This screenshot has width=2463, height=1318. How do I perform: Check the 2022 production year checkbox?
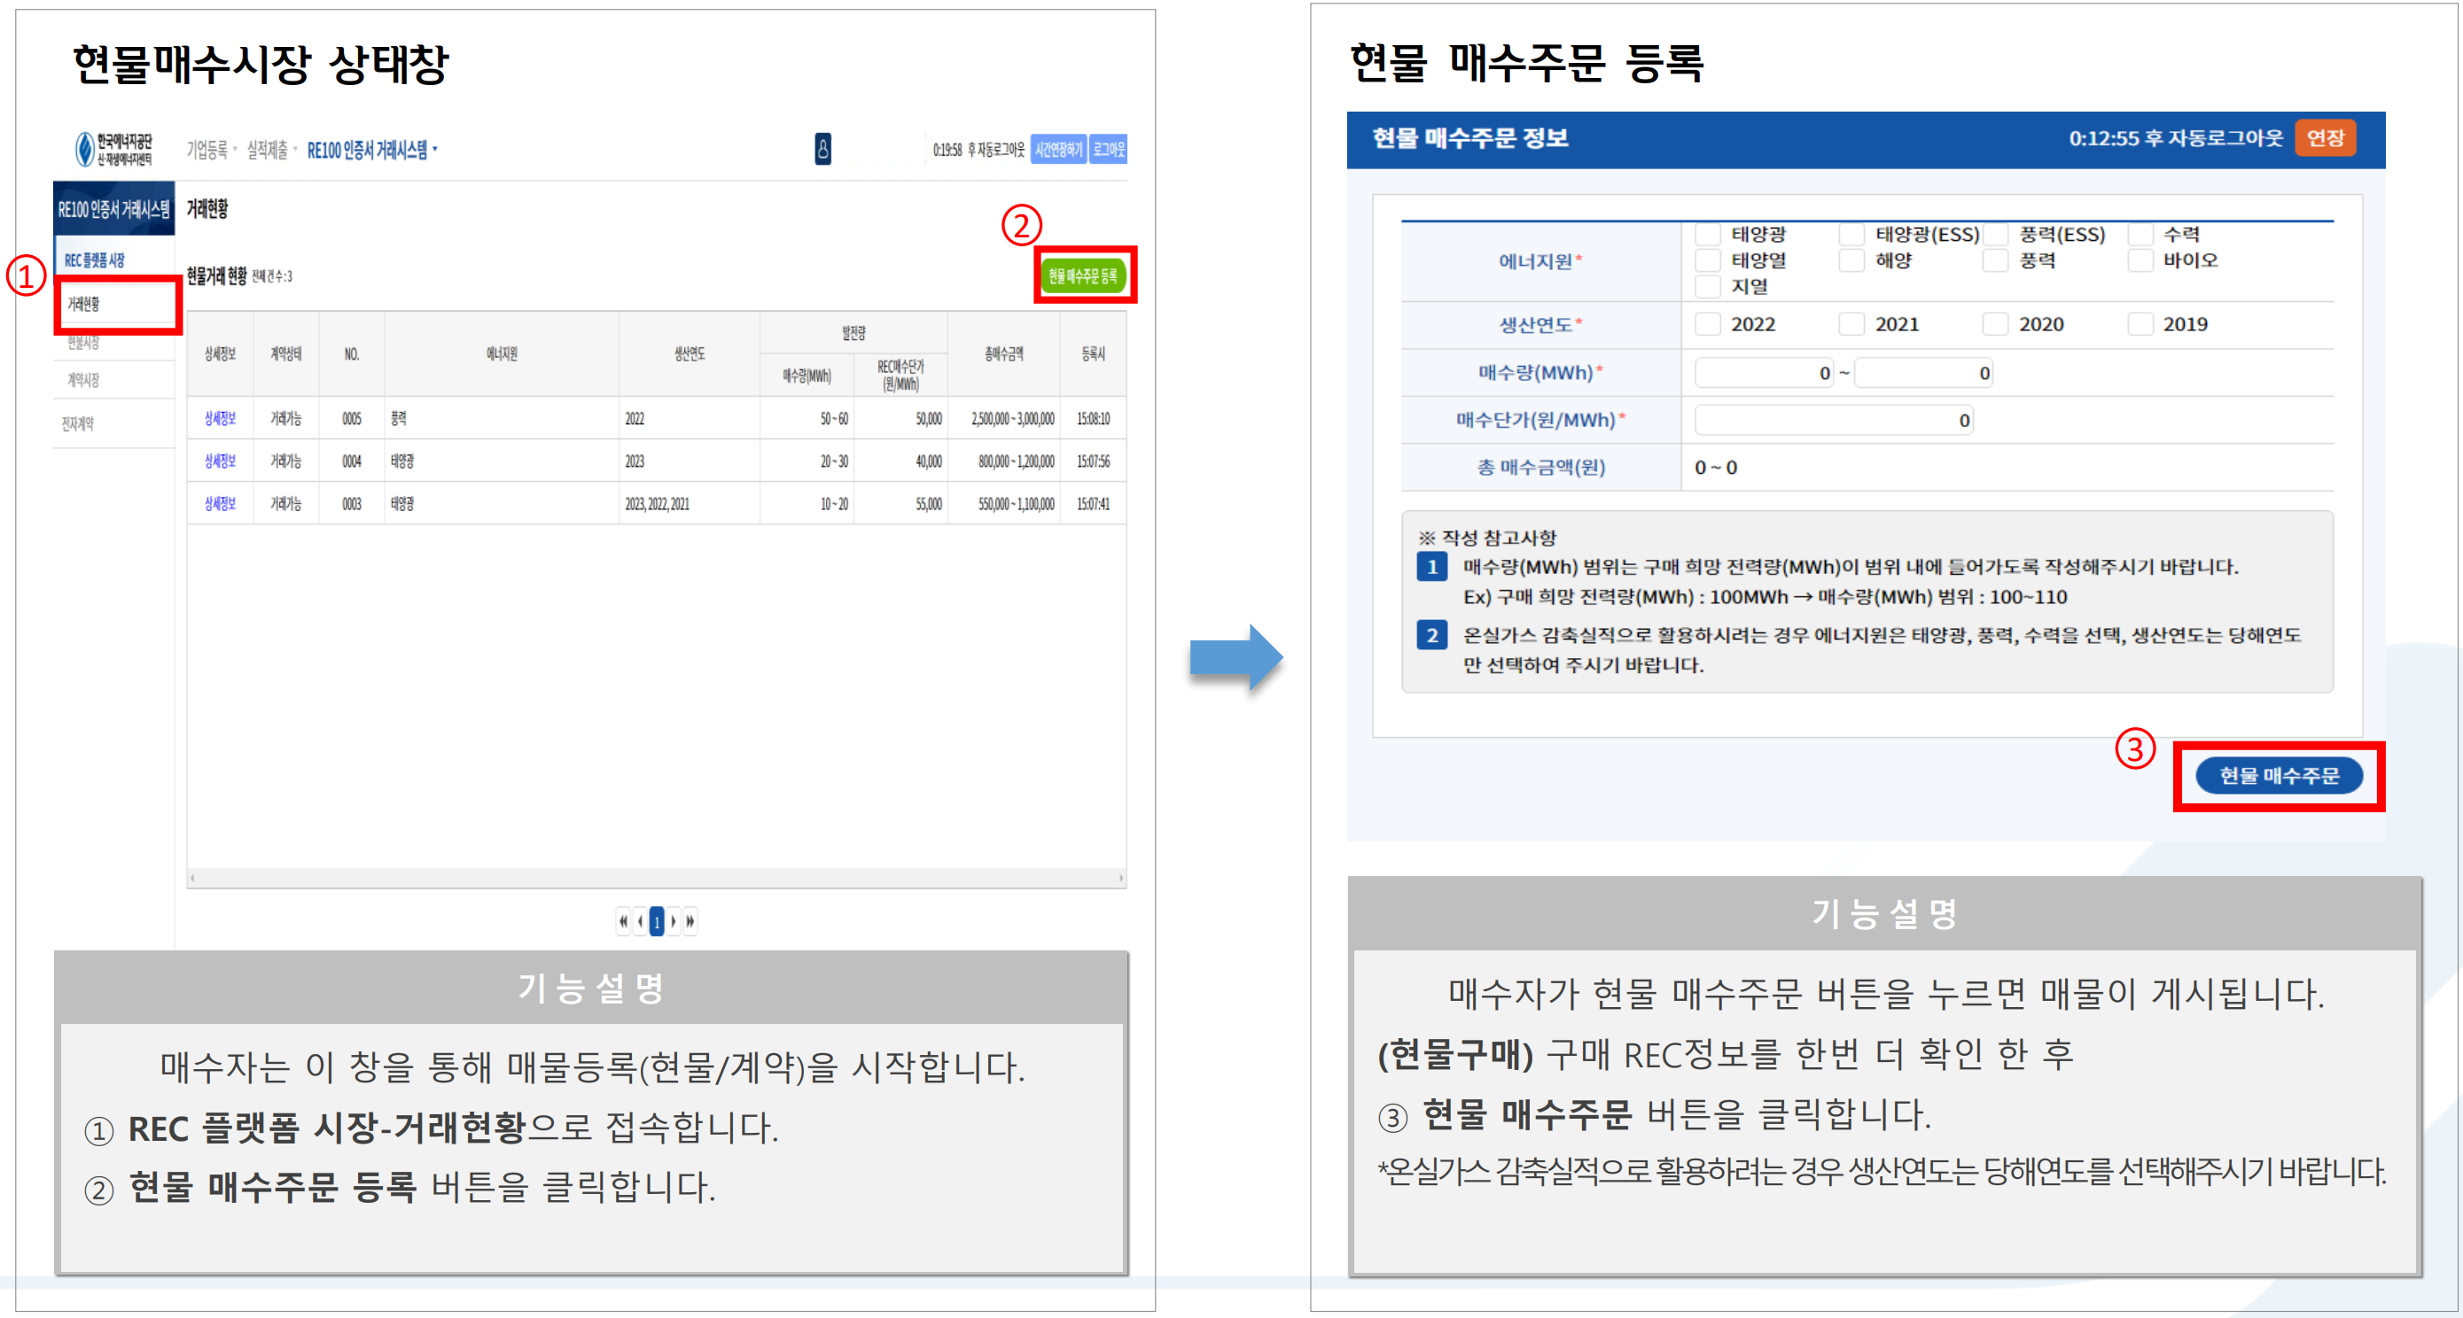1708,324
